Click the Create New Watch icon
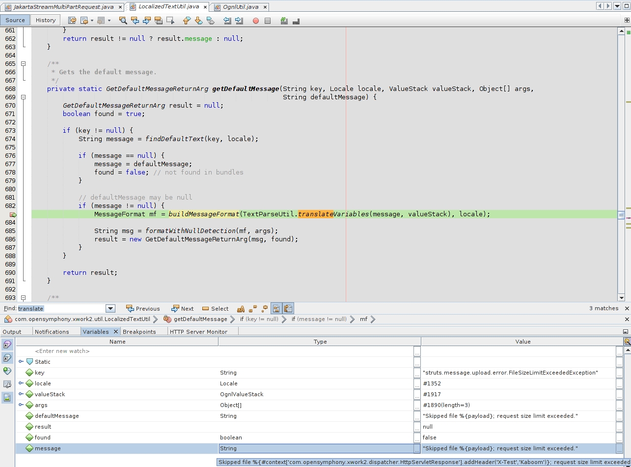Viewport: 631px width, 467px height. (x=7, y=371)
